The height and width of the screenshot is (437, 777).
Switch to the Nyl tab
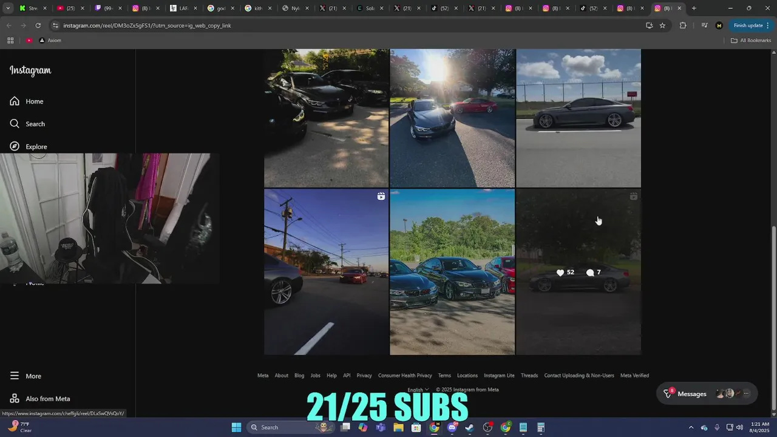point(296,8)
